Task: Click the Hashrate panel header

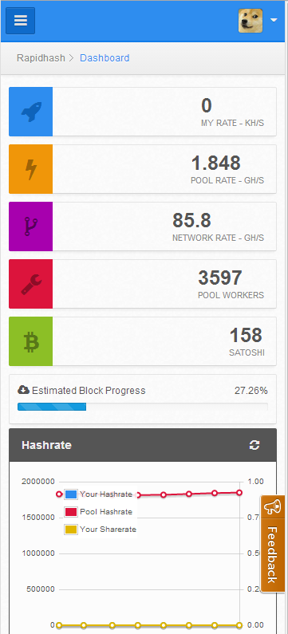Action: (x=143, y=445)
